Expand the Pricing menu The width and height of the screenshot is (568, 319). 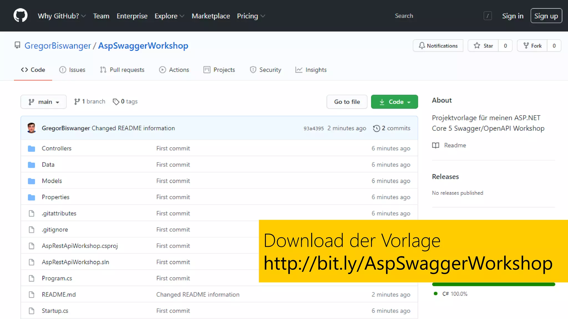coord(251,16)
